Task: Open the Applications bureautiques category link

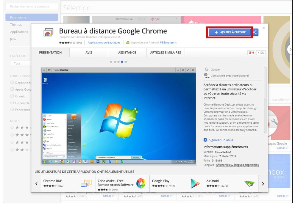Action: pyautogui.click(x=104, y=43)
